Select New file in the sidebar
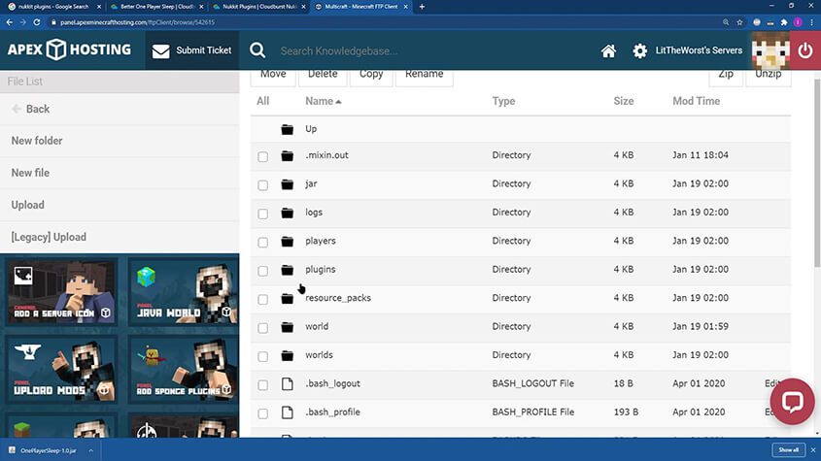The height and width of the screenshot is (461, 821). pos(120,173)
